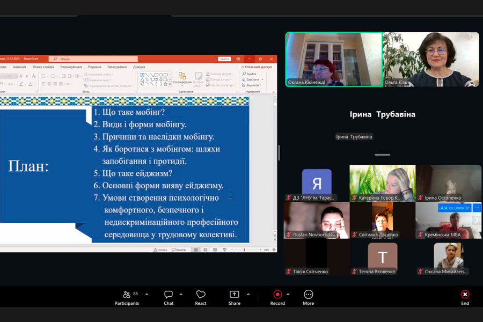Screen dimensions: 483x322
Task: Open Notes pane in PowerPoint status bar
Action: pyautogui.click(x=160, y=250)
